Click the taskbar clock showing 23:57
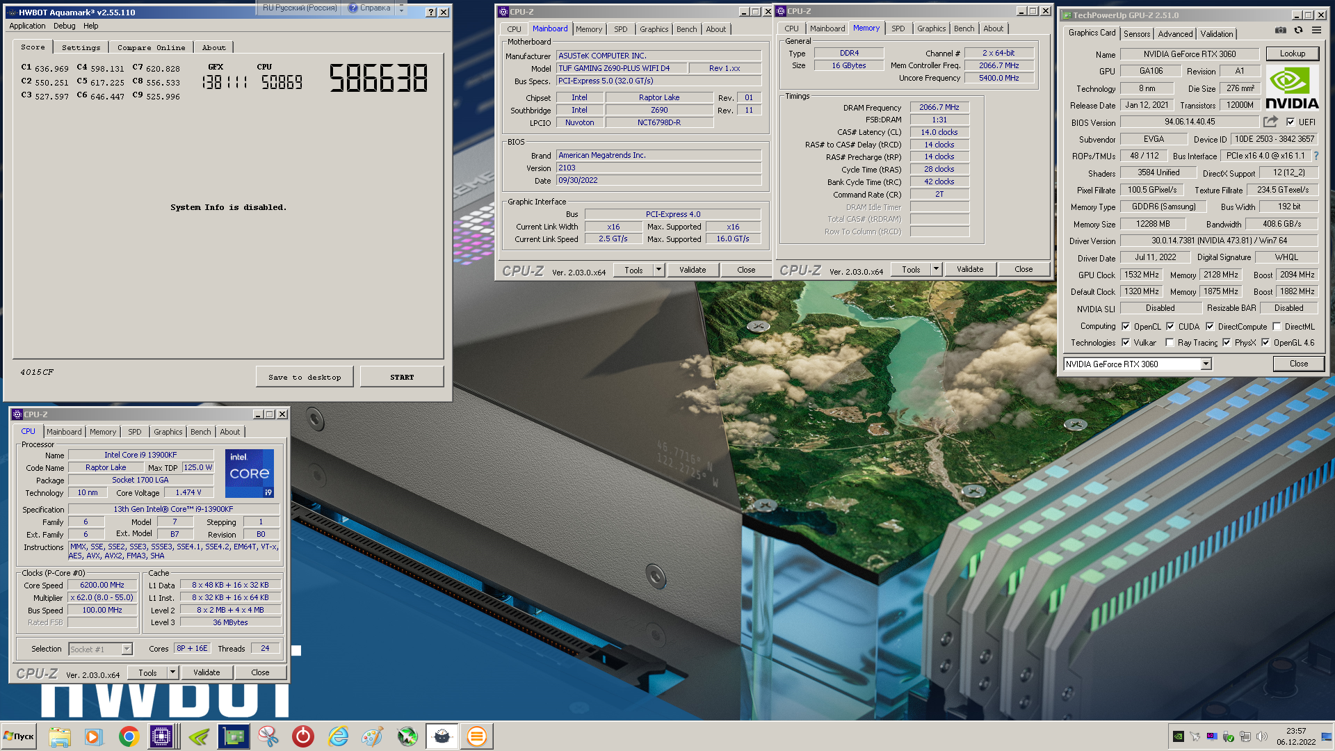The height and width of the screenshot is (751, 1335). click(x=1296, y=736)
